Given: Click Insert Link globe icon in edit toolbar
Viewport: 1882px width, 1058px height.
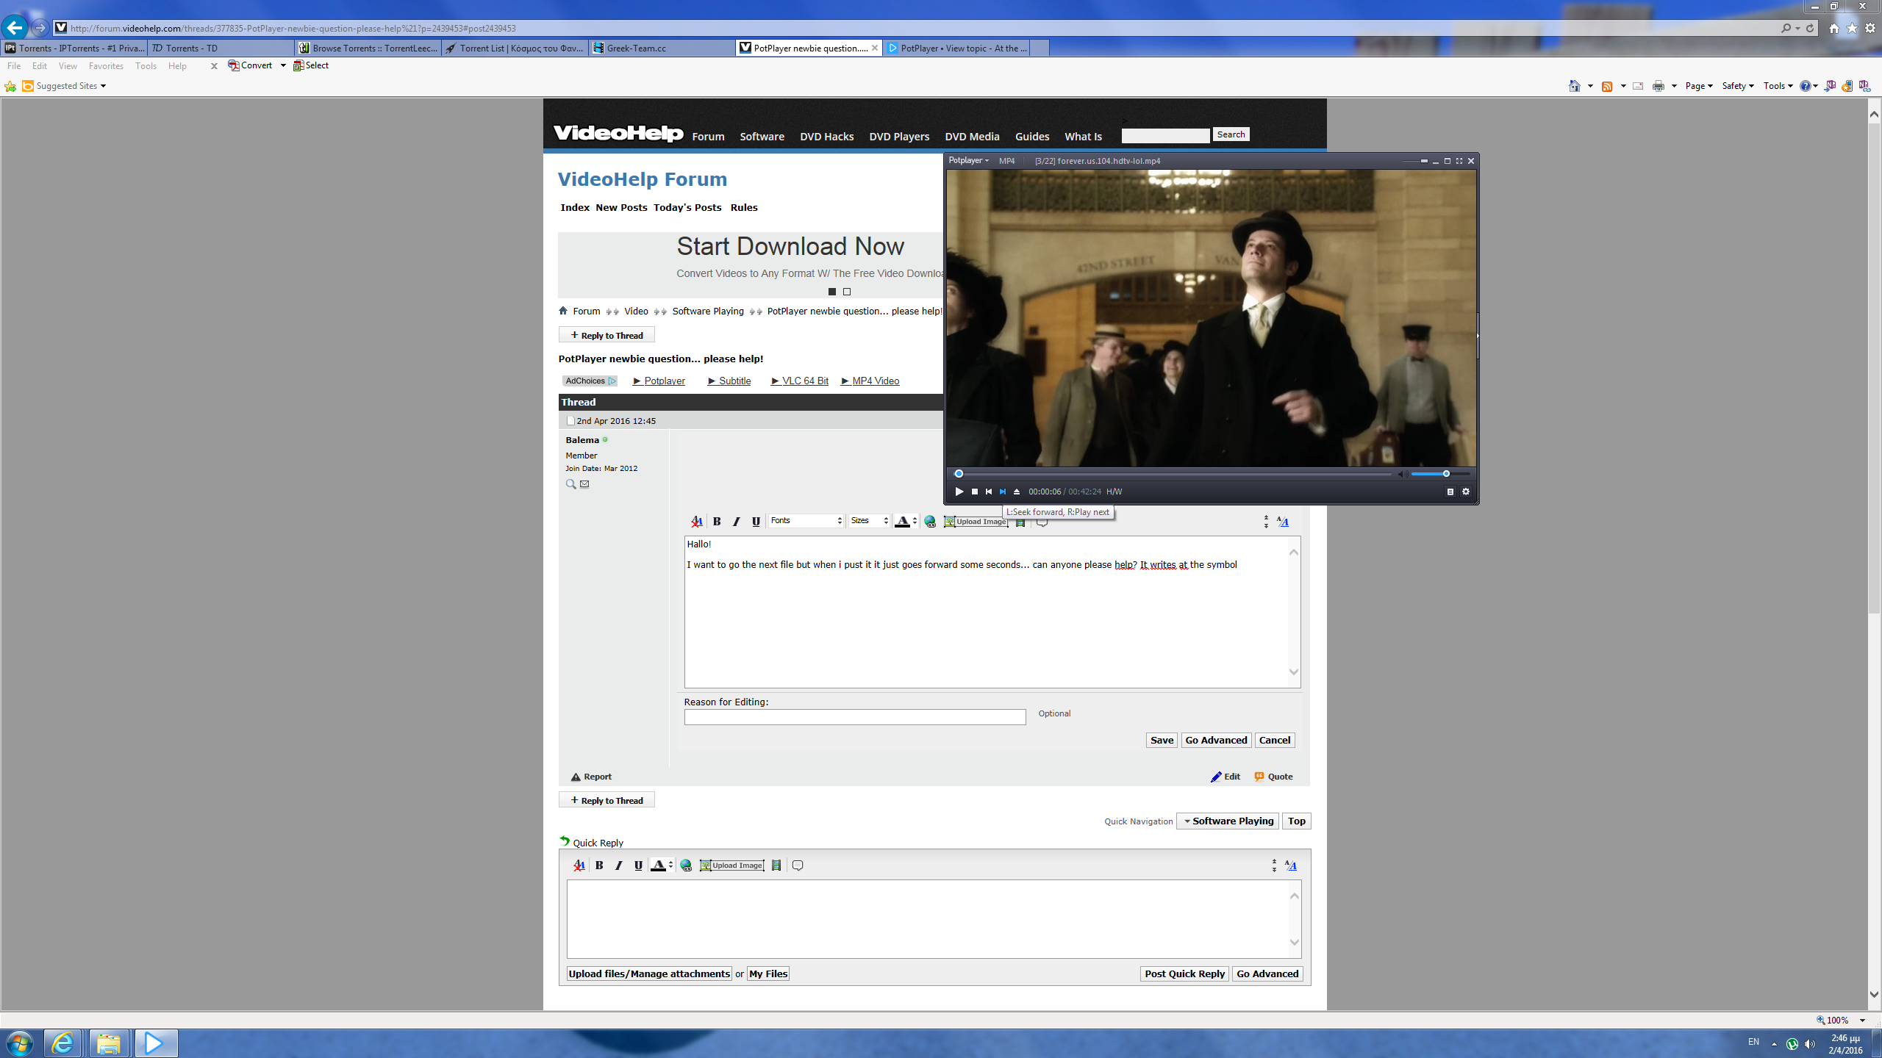Looking at the screenshot, I should pyautogui.click(x=930, y=521).
